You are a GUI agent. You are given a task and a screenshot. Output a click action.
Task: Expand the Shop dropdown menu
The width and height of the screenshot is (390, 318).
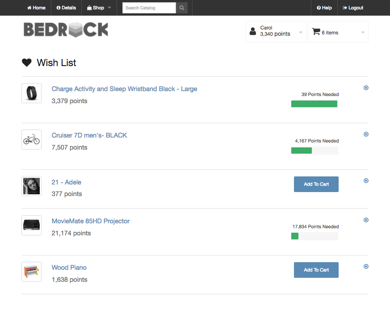tap(99, 8)
